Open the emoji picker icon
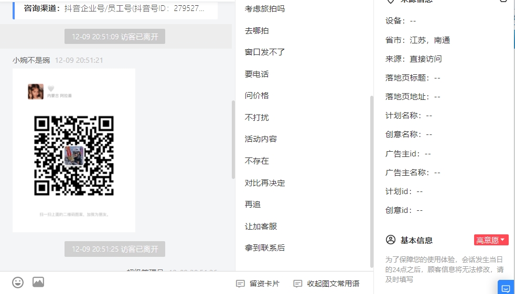Viewport: 515px width, 294px height. (x=18, y=282)
